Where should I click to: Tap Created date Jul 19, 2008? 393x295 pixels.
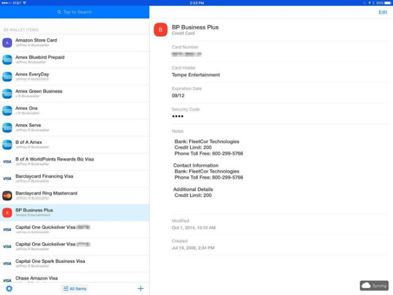[193, 248]
